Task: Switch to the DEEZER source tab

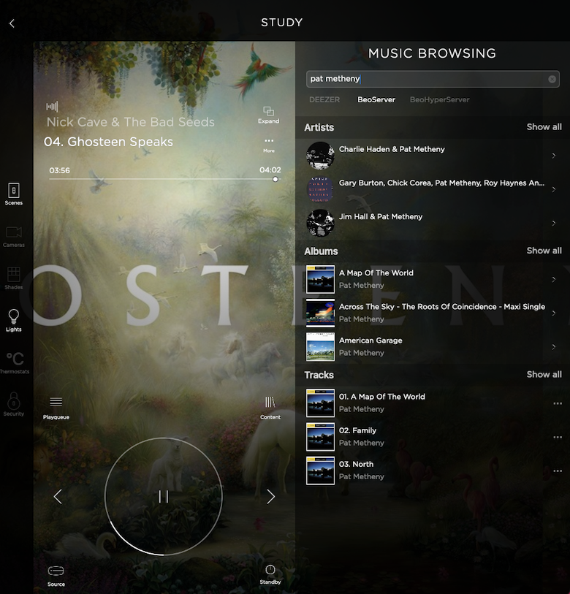Action: point(324,99)
